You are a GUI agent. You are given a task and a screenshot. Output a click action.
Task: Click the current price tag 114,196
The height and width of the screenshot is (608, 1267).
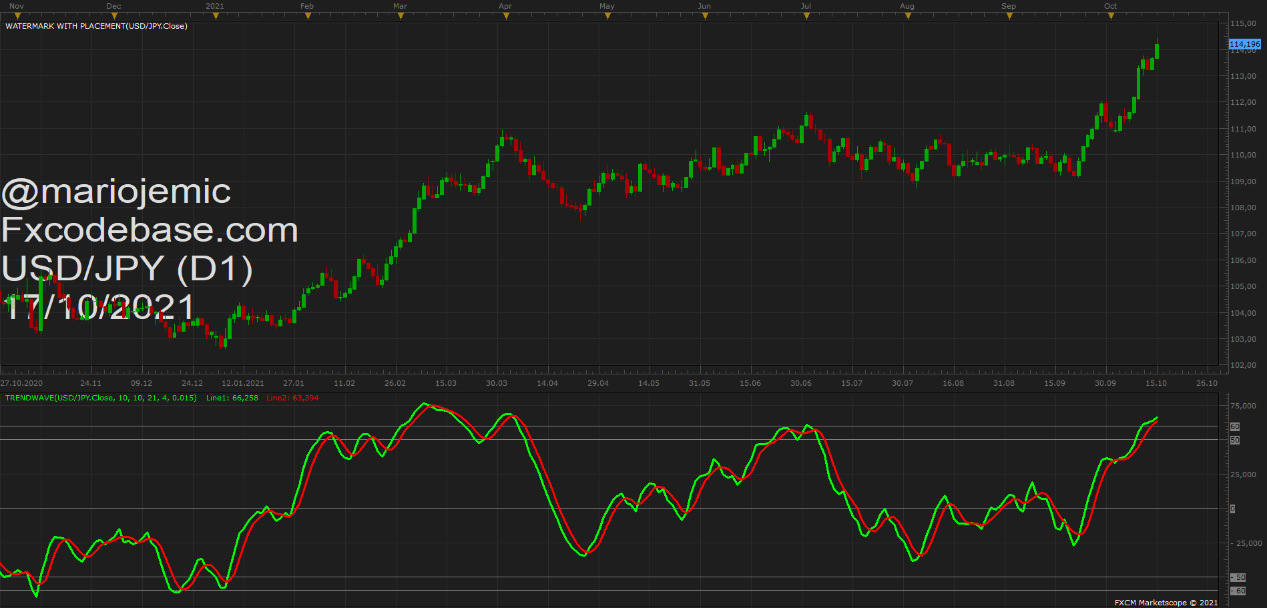tap(1245, 44)
